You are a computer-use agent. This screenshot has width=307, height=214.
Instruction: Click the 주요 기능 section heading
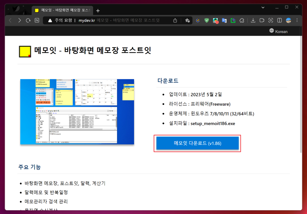coord(29,167)
